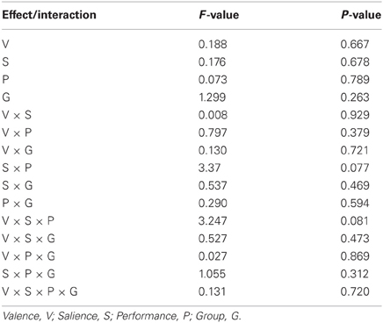
Task: Click the F-value 3.37
Action: pyautogui.click(x=209, y=168)
